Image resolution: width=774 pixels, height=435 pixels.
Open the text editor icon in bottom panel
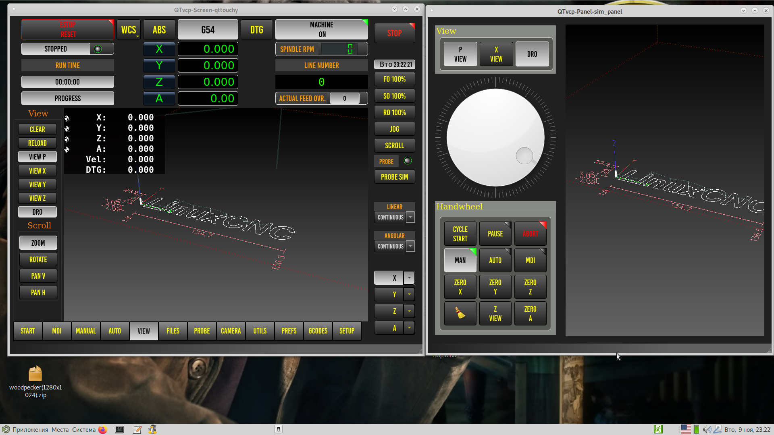point(137,429)
